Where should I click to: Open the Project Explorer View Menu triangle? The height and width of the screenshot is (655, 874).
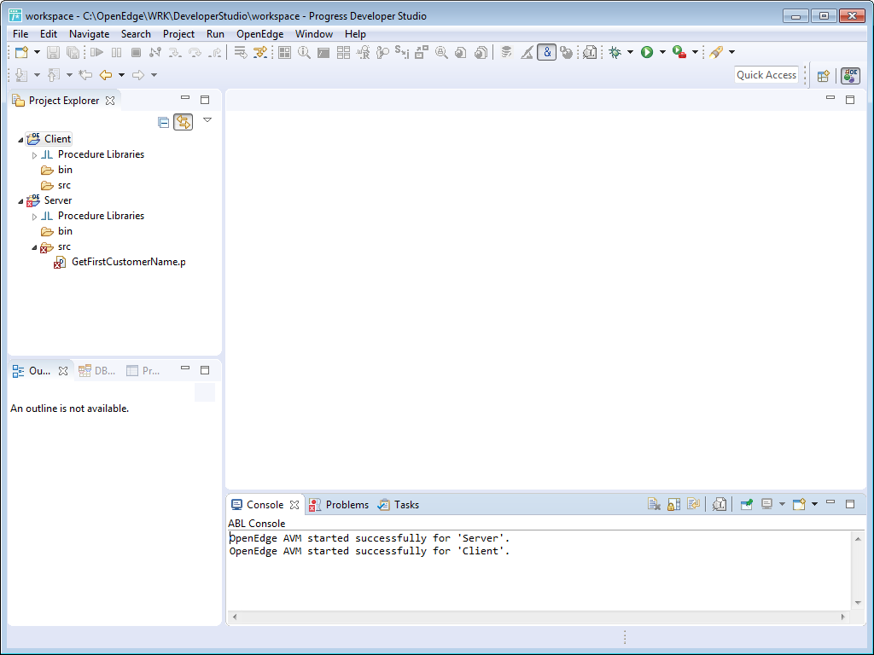click(207, 120)
